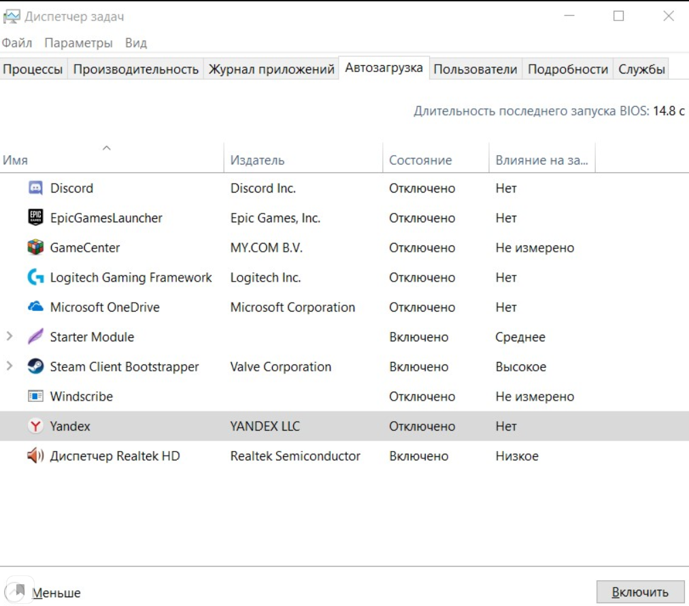The width and height of the screenshot is (689, 606).
Task: Maximize the Task Manager window
Action: coord(618,16)
